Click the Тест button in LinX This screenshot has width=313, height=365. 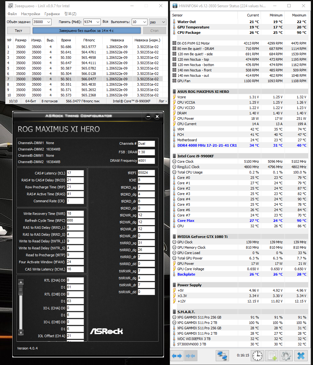pyautogui.click(x=19, y=30)
